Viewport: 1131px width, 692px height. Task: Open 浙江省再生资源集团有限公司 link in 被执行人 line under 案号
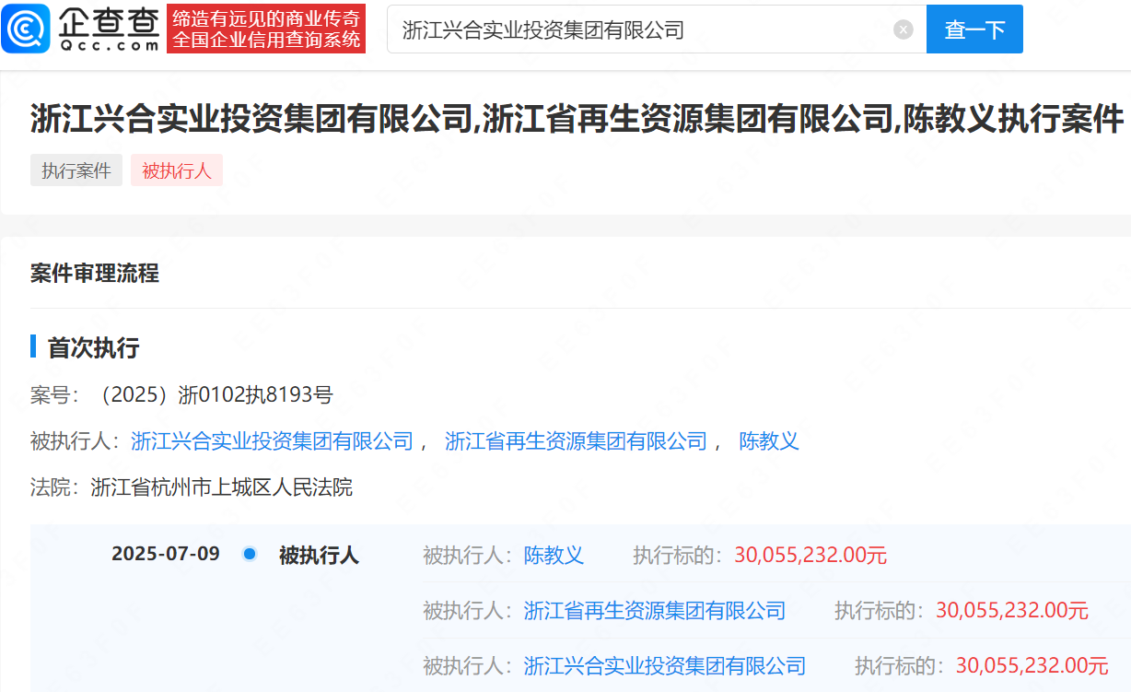click(x=576, y=441)
